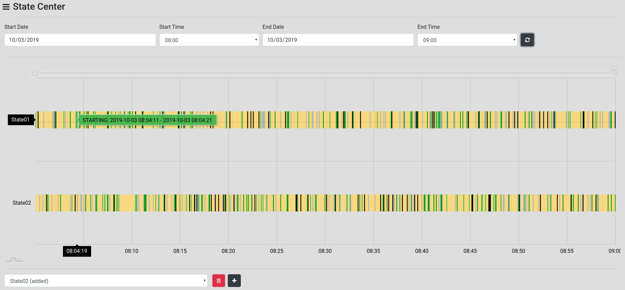Viewport: 625px width, 290px height.
Task: Click the red trash delete button
Action: pyautogui.click(x=219, y=281)
